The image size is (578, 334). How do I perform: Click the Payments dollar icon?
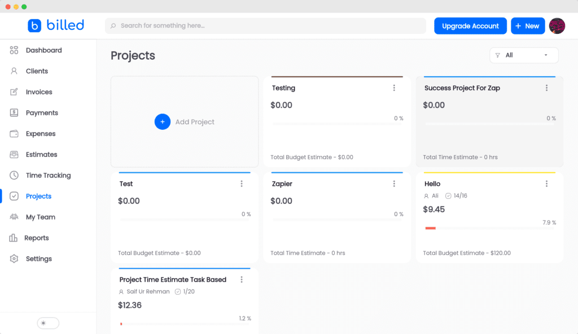click(14, 113)
